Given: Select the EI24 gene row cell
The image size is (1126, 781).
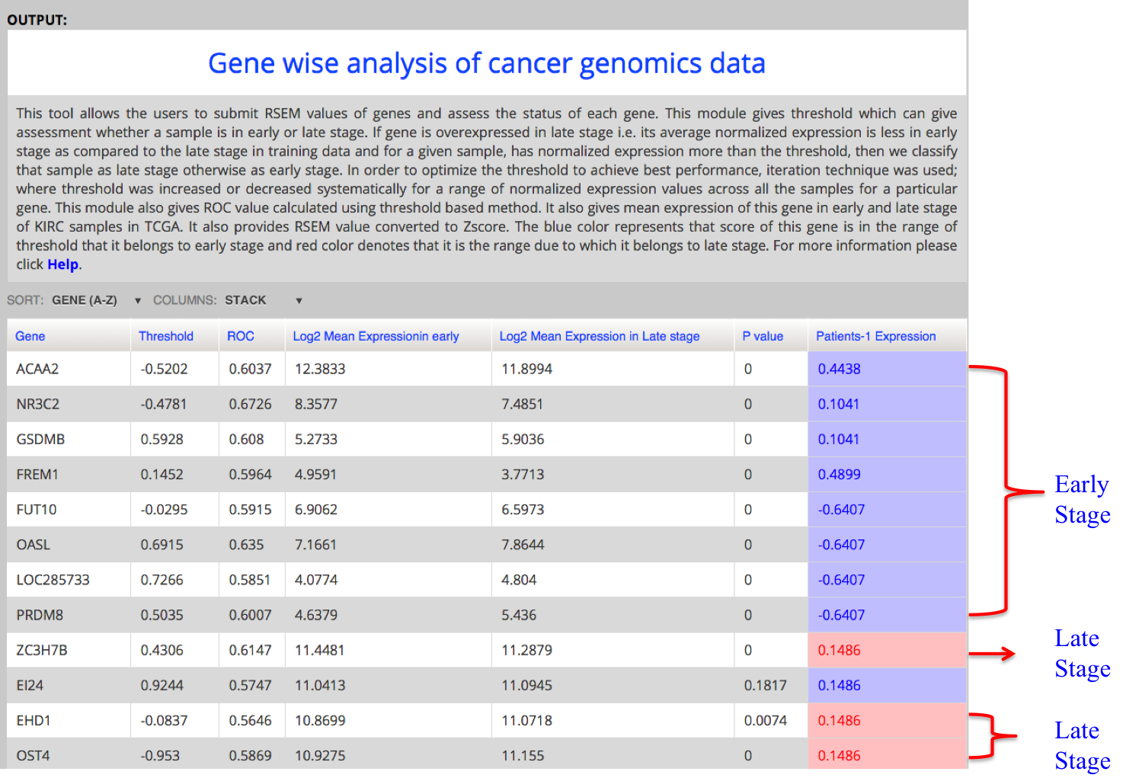Looking at the screenshot, I should click(x=30, y=685).
